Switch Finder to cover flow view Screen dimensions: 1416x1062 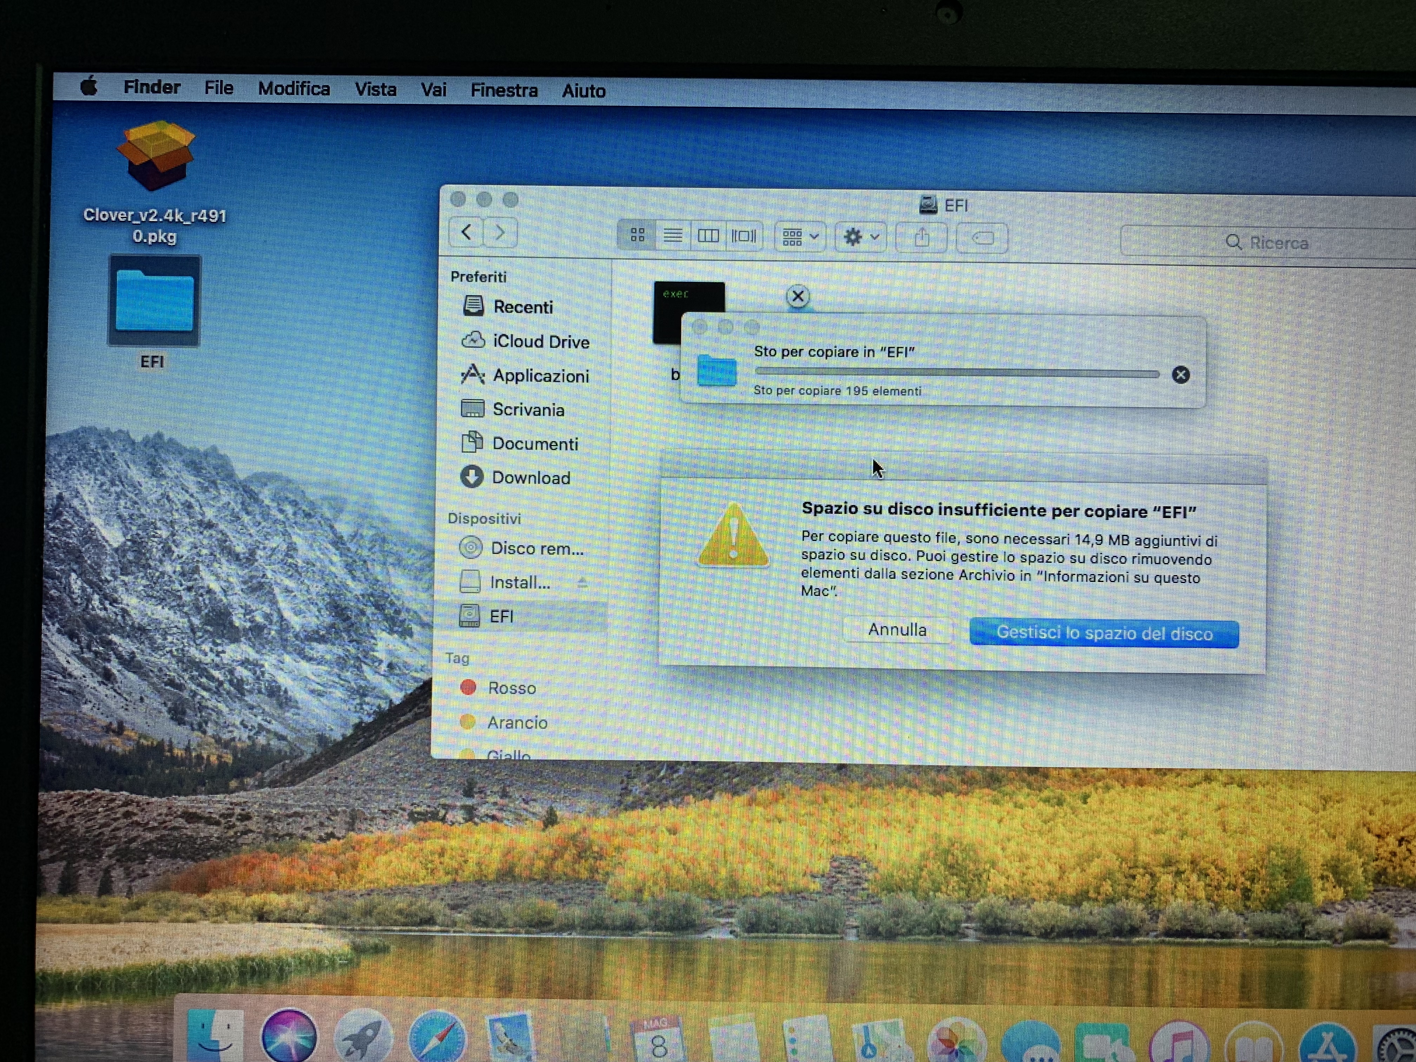744,236
